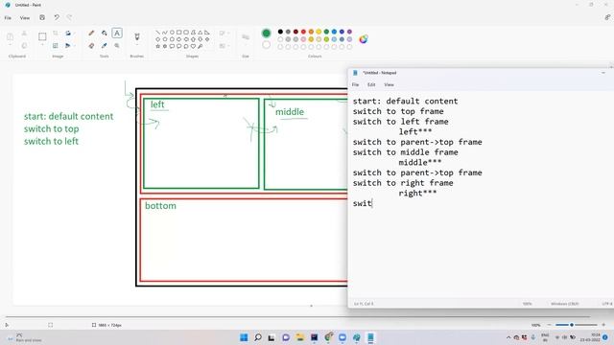Select the five-point star shape

(157, 46)
